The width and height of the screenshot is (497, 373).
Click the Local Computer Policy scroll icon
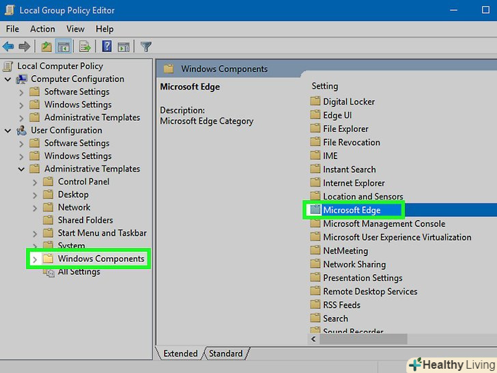coord(8,66)
